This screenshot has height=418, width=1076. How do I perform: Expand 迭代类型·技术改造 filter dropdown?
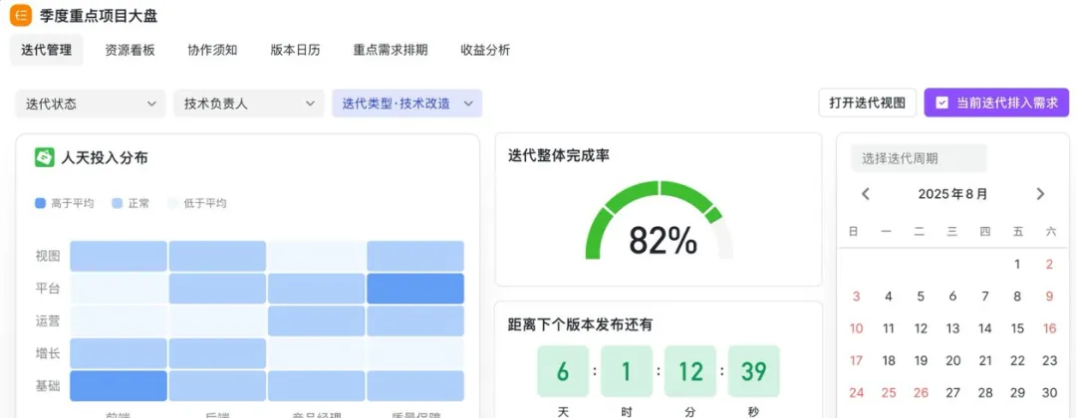tap(406, 104)
